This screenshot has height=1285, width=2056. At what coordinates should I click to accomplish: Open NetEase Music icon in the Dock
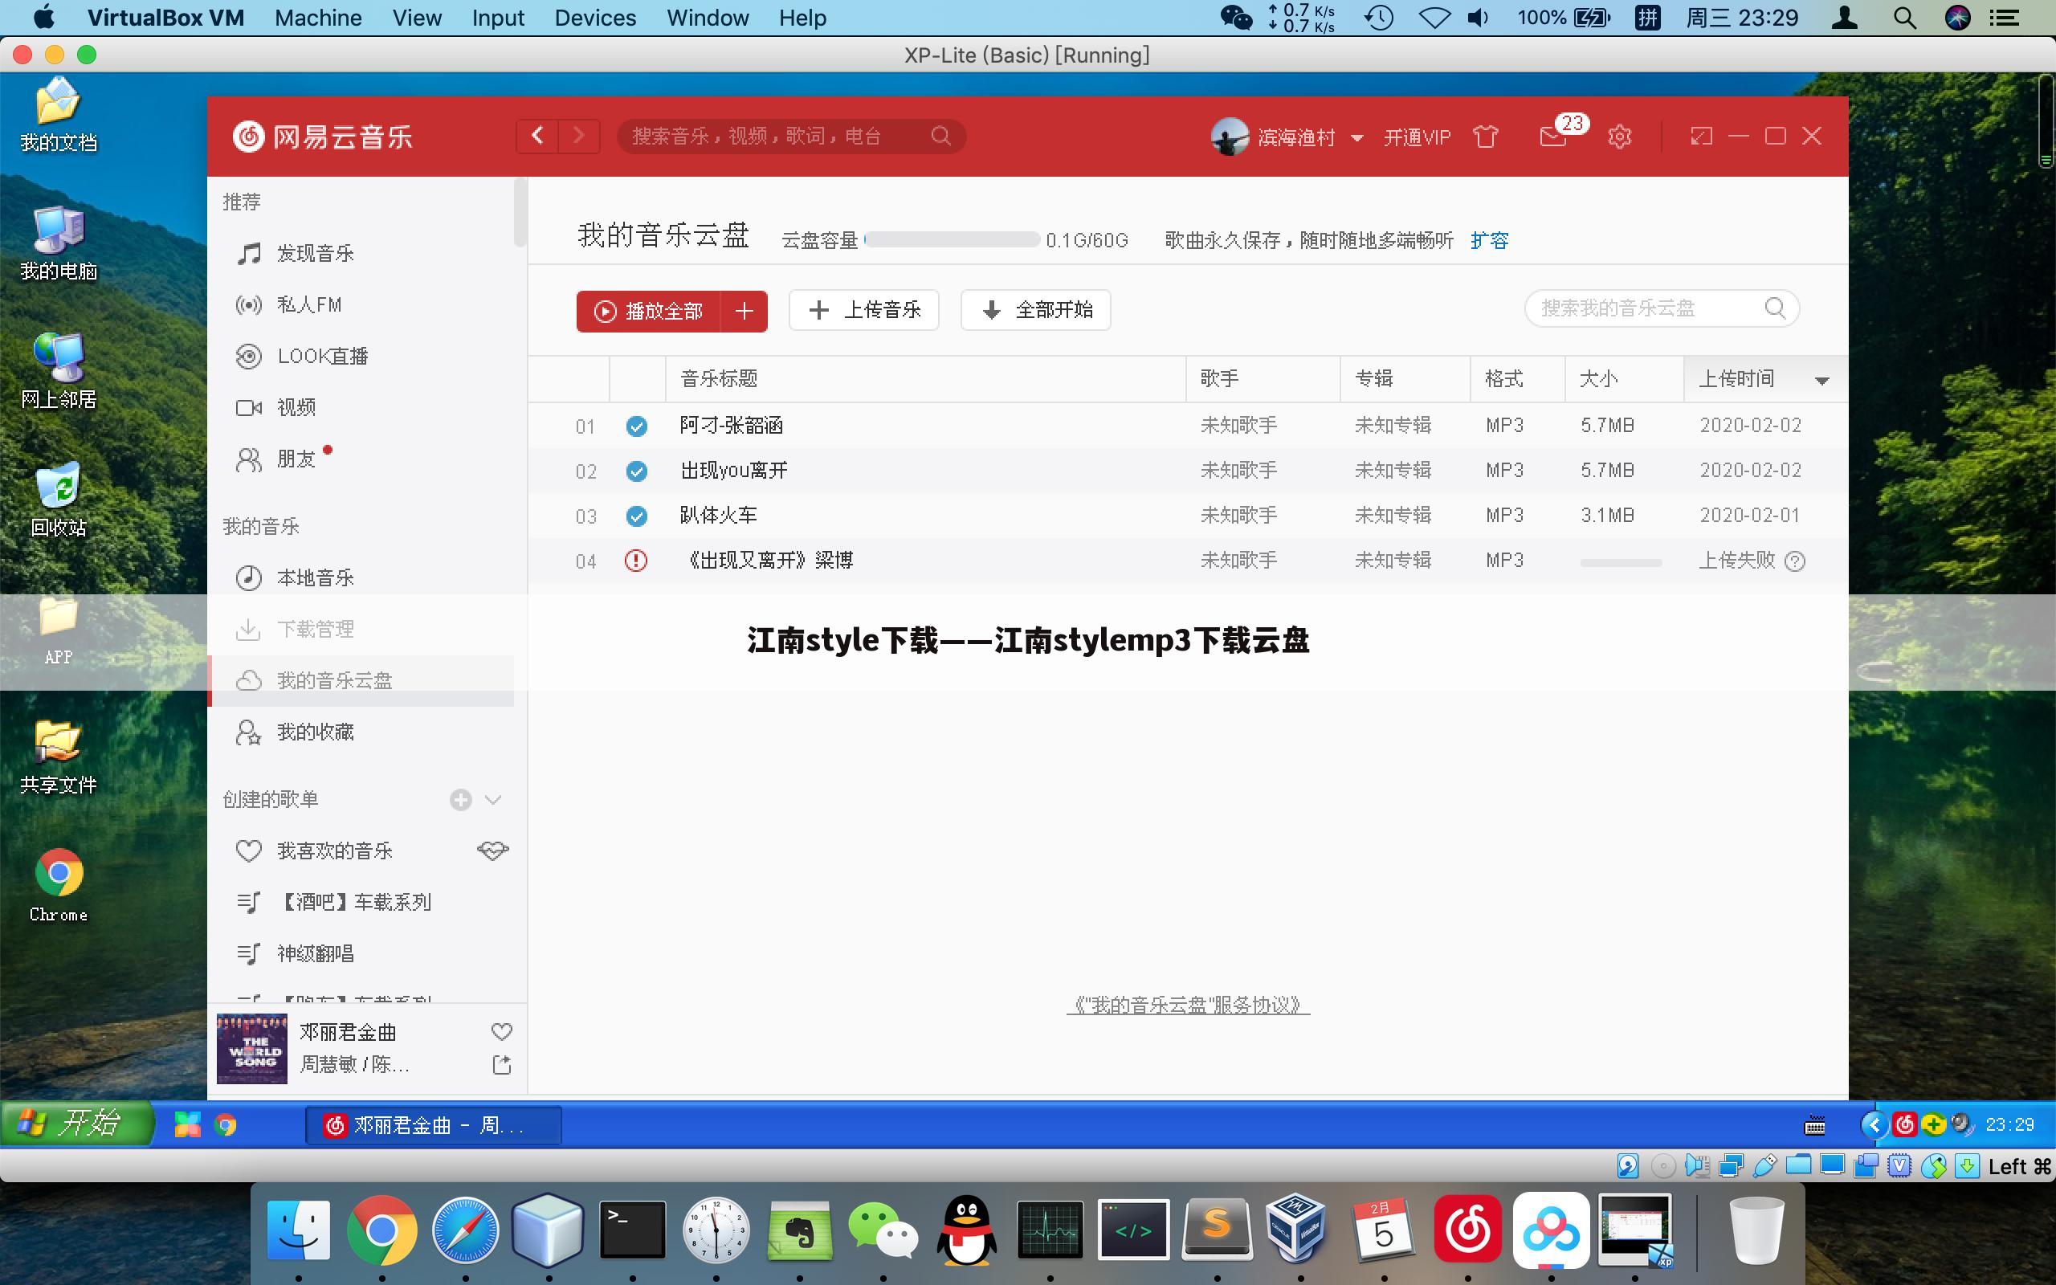click(1467, 1230)
